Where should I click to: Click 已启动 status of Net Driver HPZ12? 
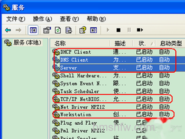144,107
